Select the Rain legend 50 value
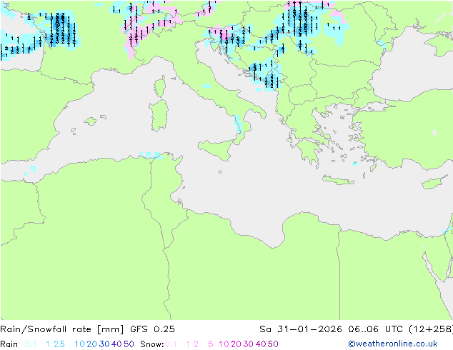The height and width of the screenshot is (350, 453). pos(129,344)
